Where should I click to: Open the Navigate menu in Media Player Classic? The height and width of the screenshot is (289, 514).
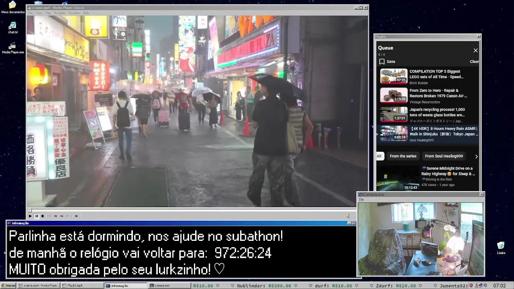coord(59,13)
